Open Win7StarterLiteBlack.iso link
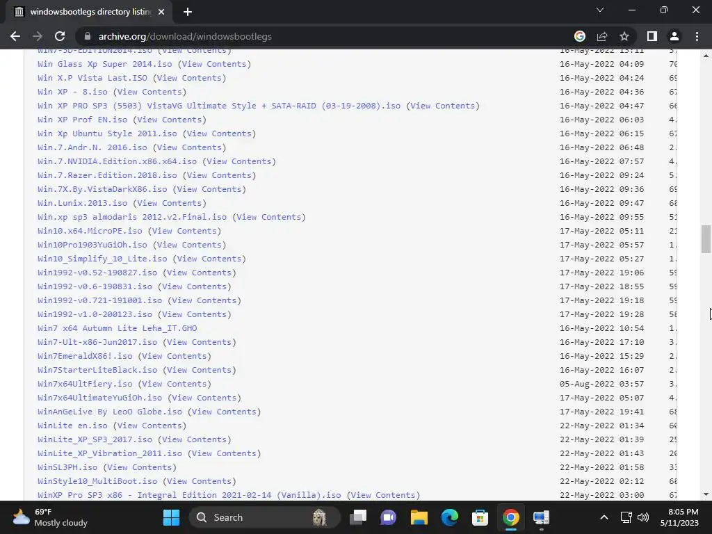The width and height of the screenshot is (712, 534). [x=97, y=370]
